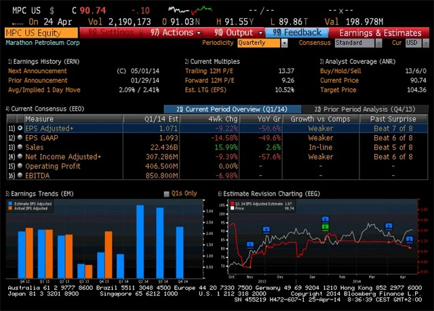Click the blue event marker near April
434x311 pixels.
tap(409, 239)
